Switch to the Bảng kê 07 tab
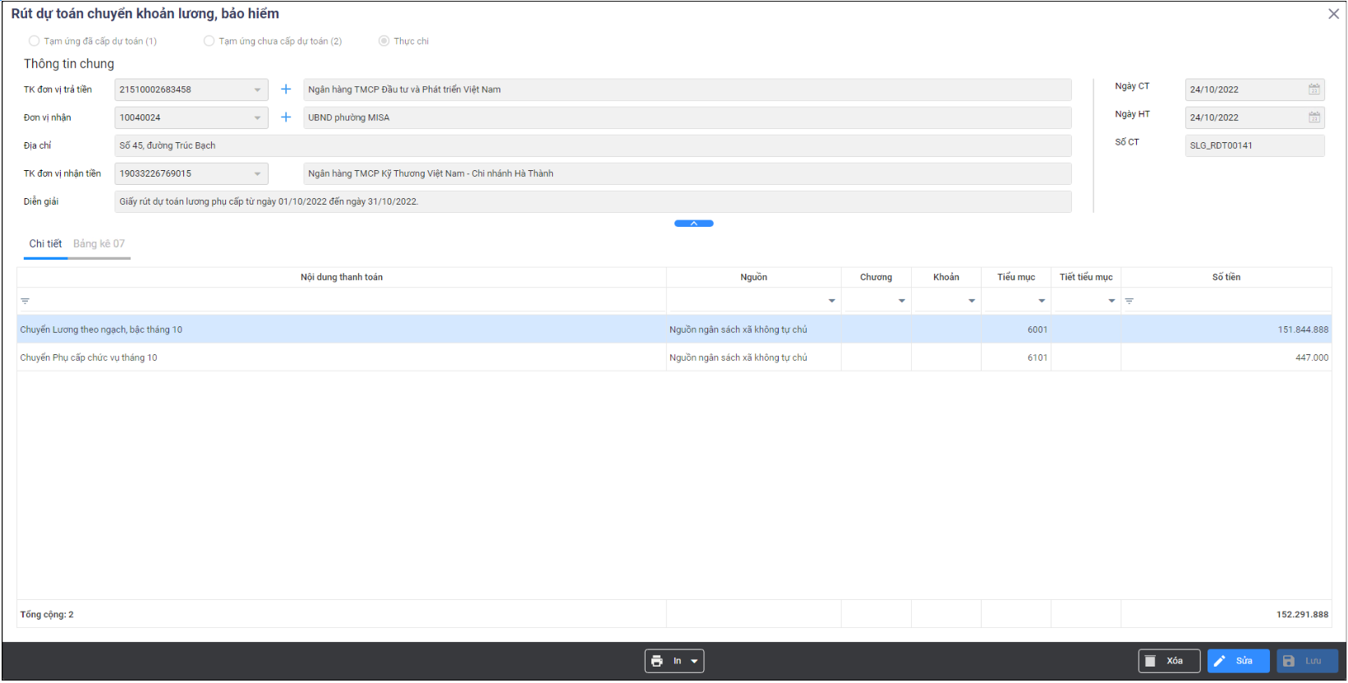 99,244
